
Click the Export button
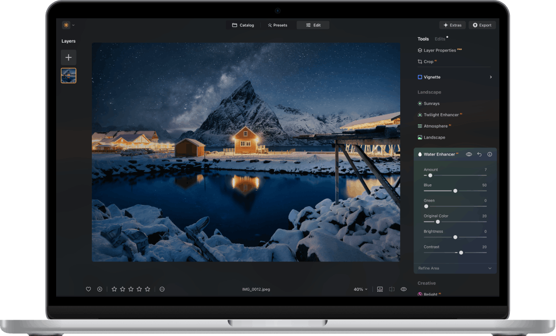(x=482, y=25)
